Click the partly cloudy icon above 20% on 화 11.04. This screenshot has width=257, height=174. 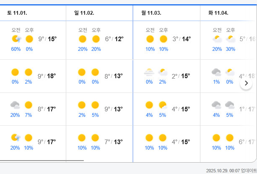[217, 39]
